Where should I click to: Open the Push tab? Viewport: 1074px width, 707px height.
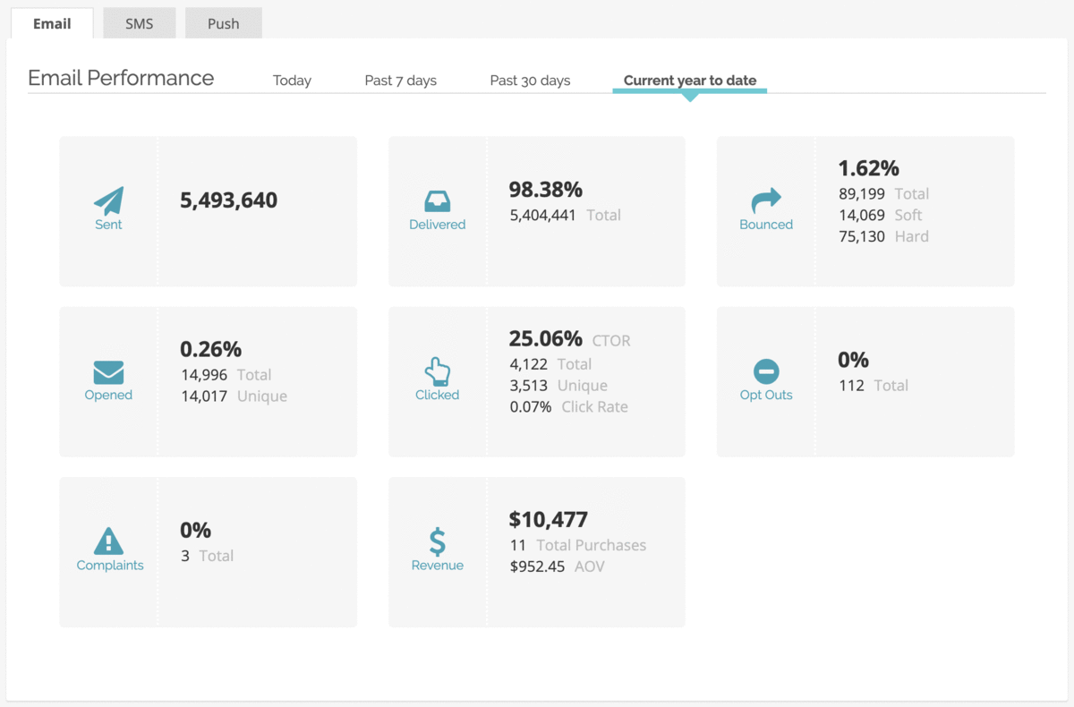223,23
